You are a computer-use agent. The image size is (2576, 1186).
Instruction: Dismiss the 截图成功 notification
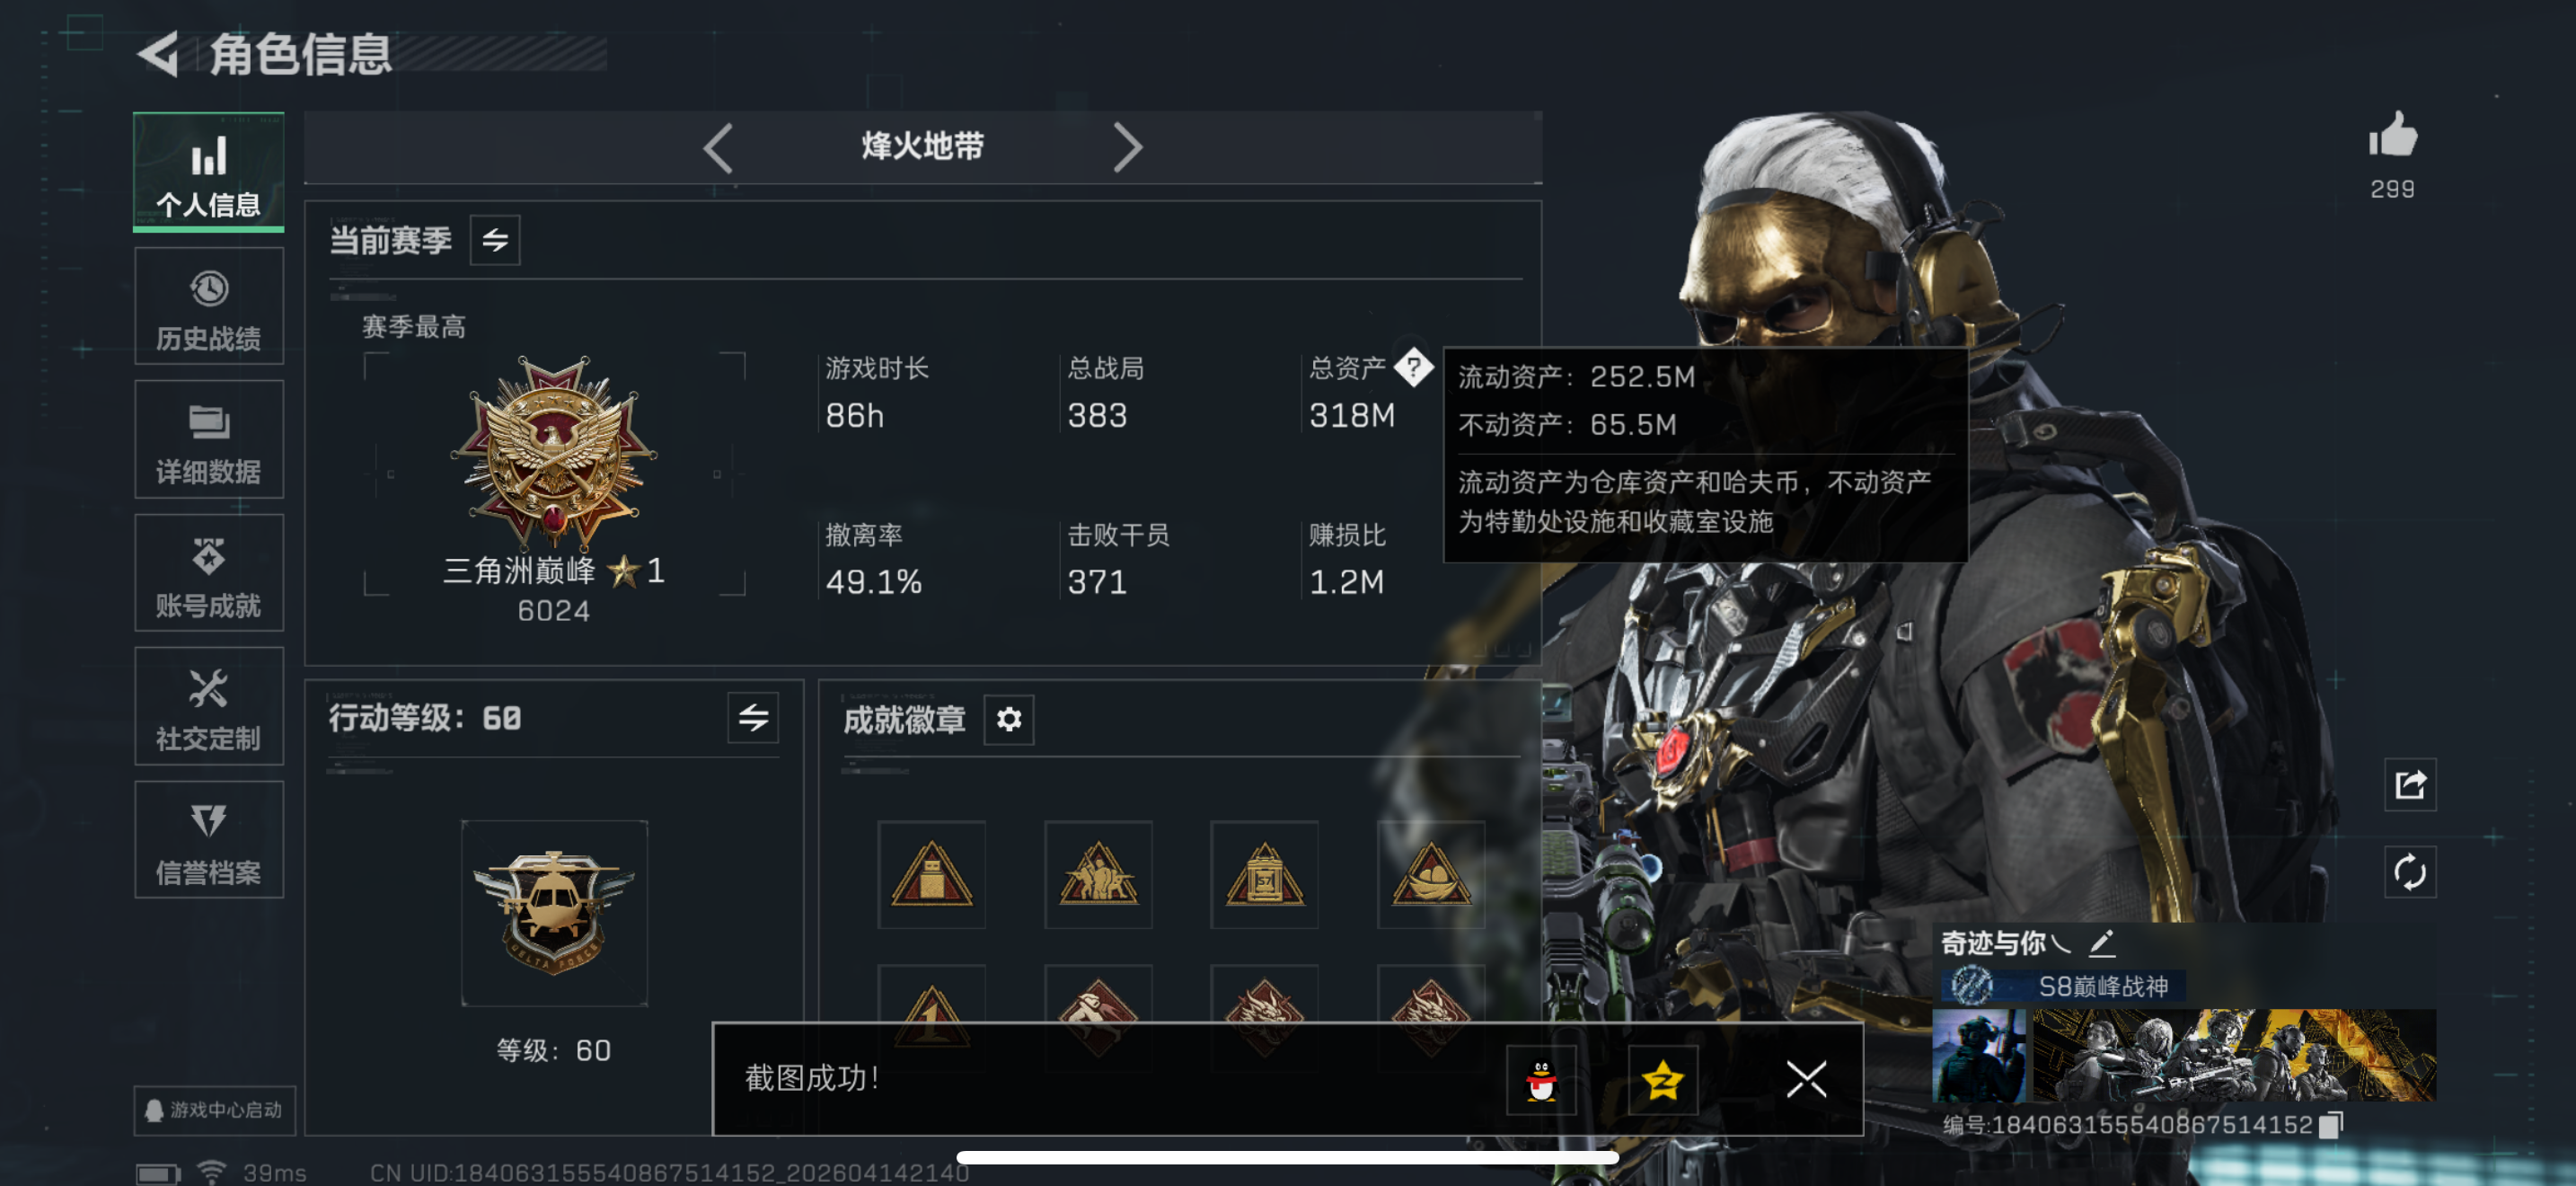pyautogui.click(x=1806, y=1080)
